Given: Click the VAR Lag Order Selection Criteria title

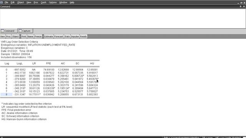Looking at the screenshot, I should click(19, 42).
